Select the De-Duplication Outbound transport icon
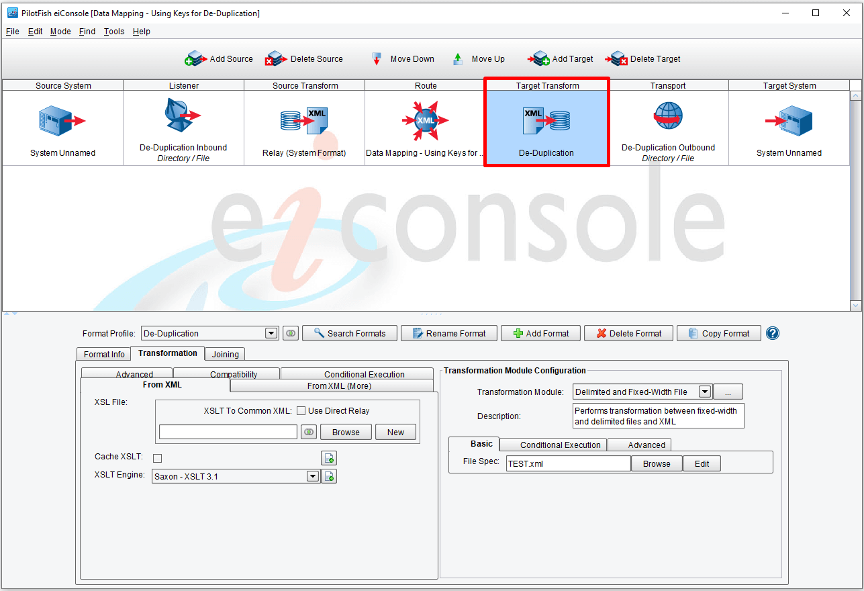Viewport: 864px width, 591px height. (x=668, y=116)
